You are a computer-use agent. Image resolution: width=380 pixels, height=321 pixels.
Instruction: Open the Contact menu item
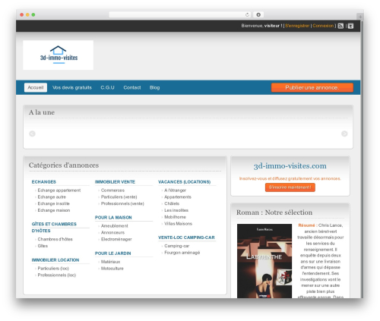[x=132, y=87]
